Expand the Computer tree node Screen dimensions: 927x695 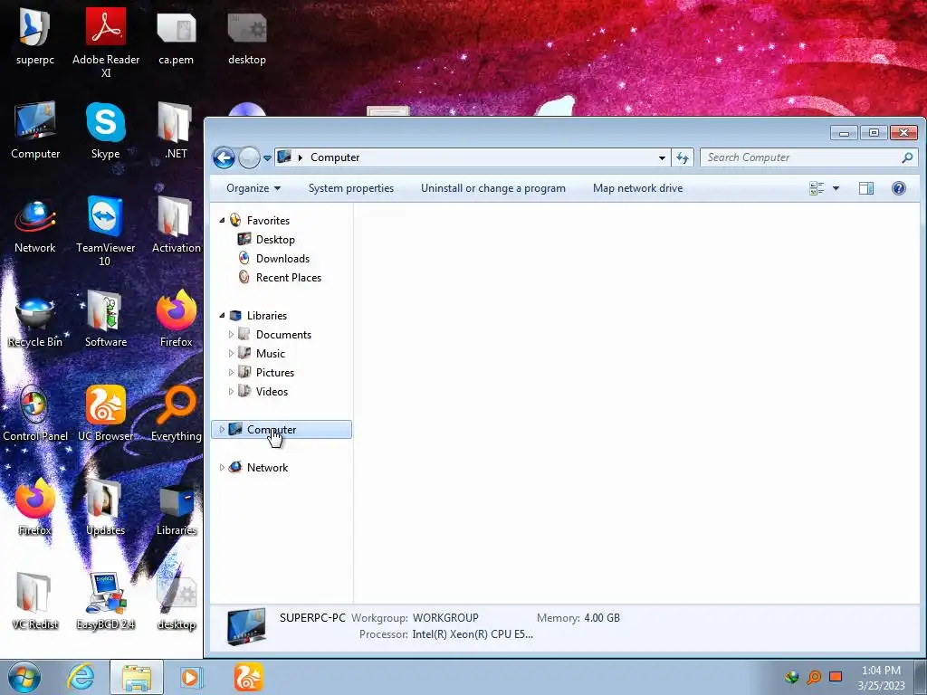[x=223, y=430]
